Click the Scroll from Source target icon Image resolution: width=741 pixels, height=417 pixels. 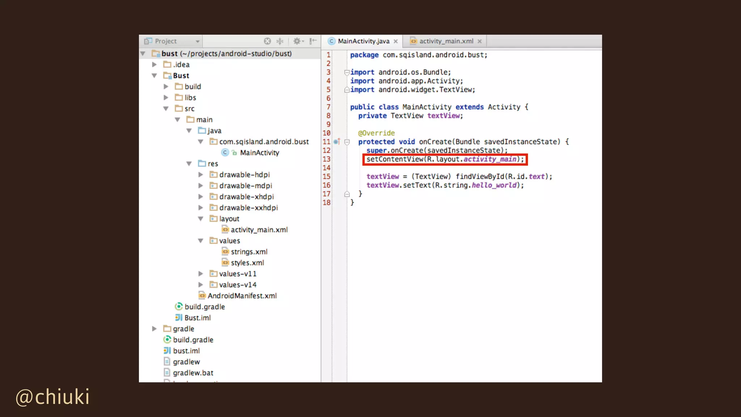point(267,41)
